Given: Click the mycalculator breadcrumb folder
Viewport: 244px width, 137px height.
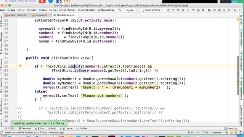Looking at the screenshot, I should (87, 10).
